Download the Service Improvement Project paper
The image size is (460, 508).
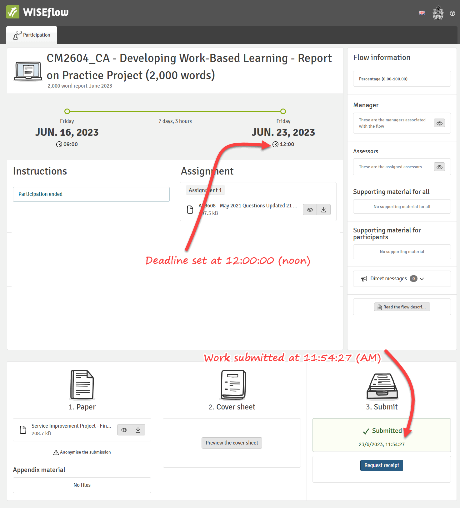click(138, 430)
